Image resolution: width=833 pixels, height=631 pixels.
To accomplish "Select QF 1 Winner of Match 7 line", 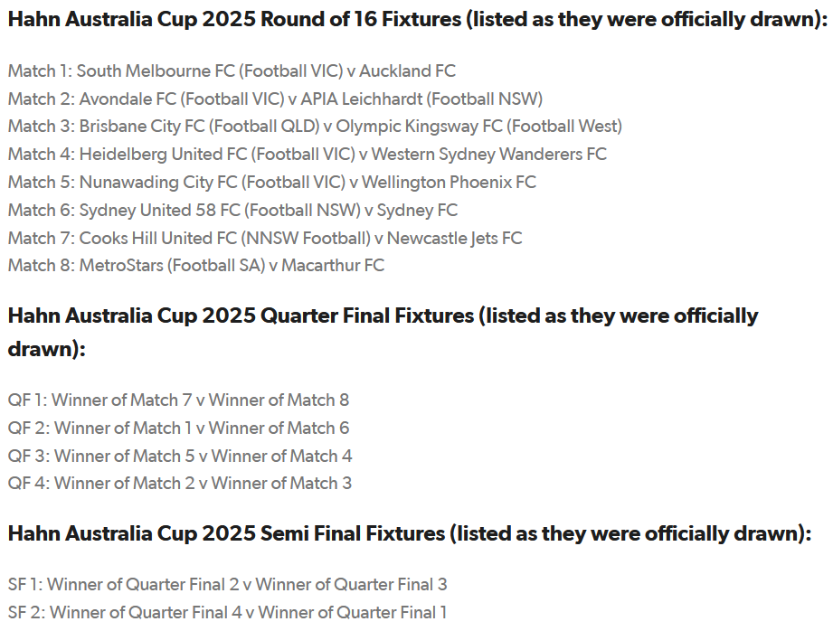I will (178, 400).
